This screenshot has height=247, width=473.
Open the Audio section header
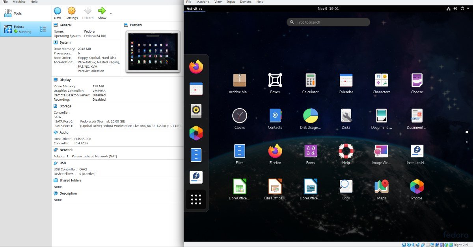pos(64,133)
